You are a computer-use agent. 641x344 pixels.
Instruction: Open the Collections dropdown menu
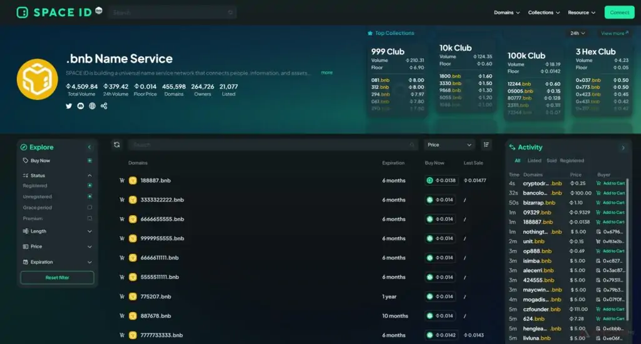coord(544,13)
